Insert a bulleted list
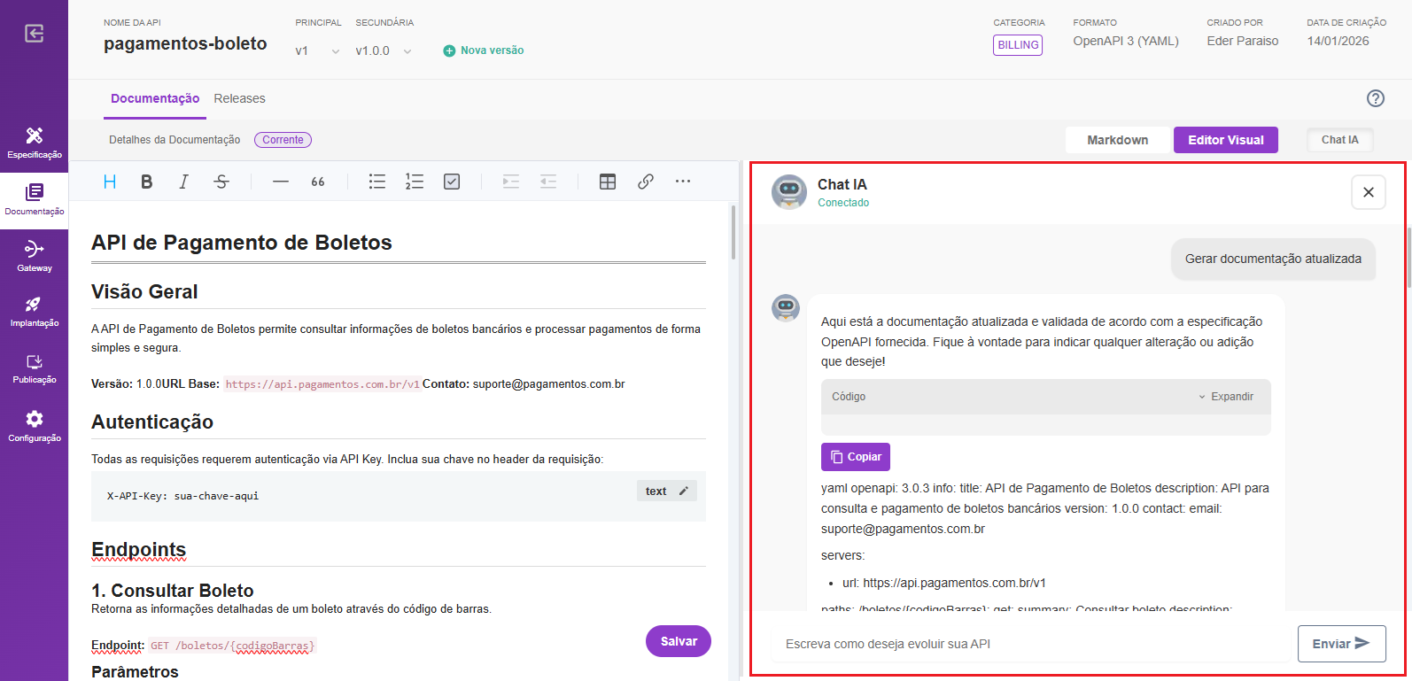The image size is (1412, 681). pos(377,182)
